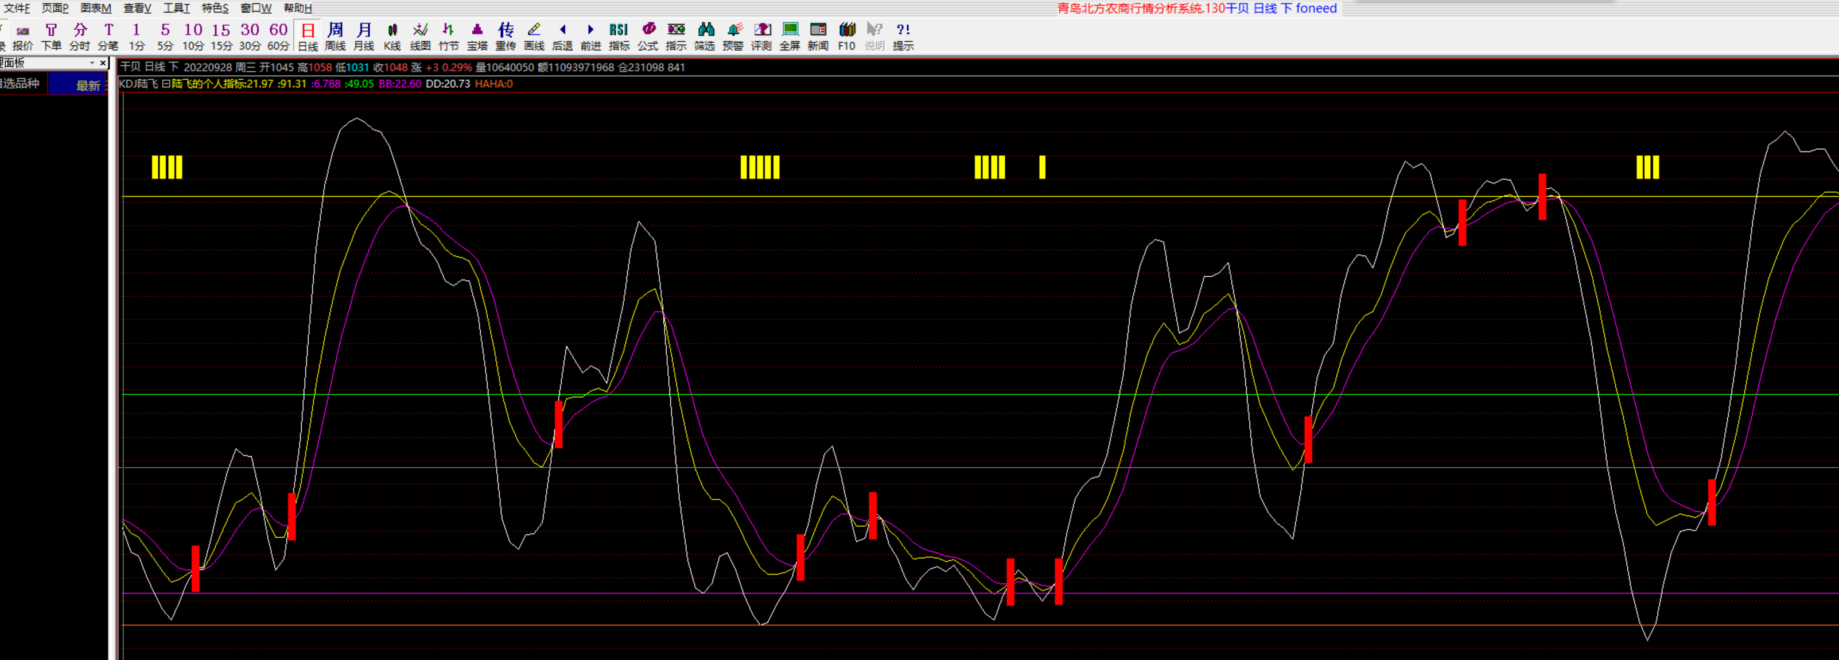Viewport: 1839px width, 660px height.
Task: Select the 15分 fifteen-minute period
Action: [x=221, y=37]
